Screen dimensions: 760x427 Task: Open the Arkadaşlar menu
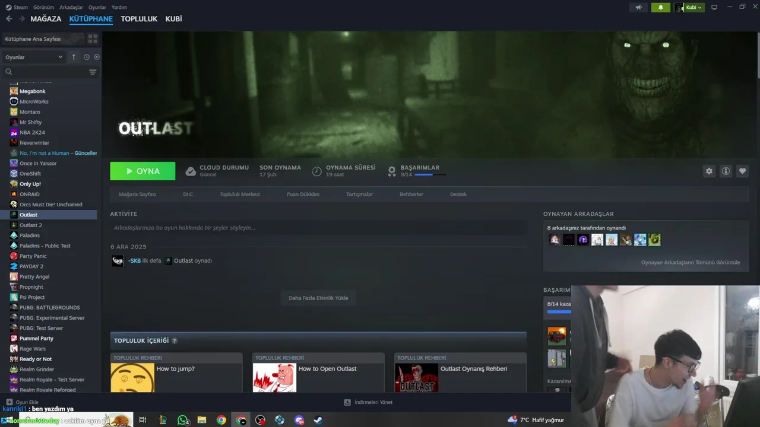tap(71, 7)
